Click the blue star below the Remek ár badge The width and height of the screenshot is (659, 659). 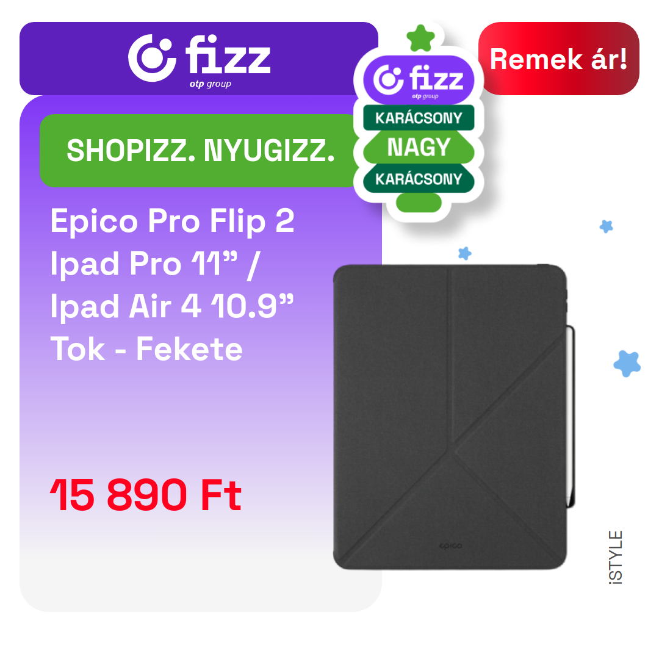606,226
